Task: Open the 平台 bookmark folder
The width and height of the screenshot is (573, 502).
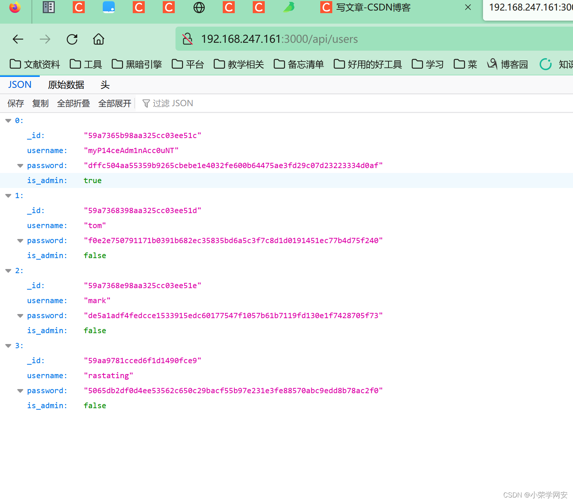Action: (x=188, y=64)
